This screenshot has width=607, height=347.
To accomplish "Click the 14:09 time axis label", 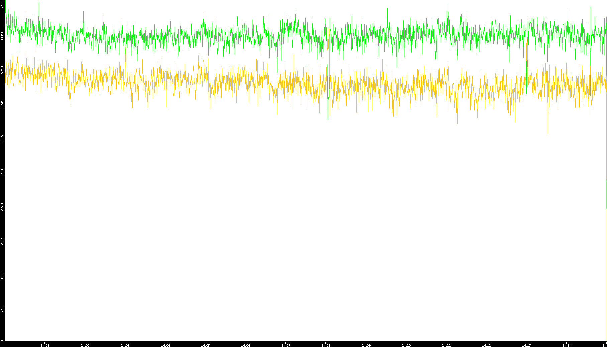I will [x=366, y=345].
